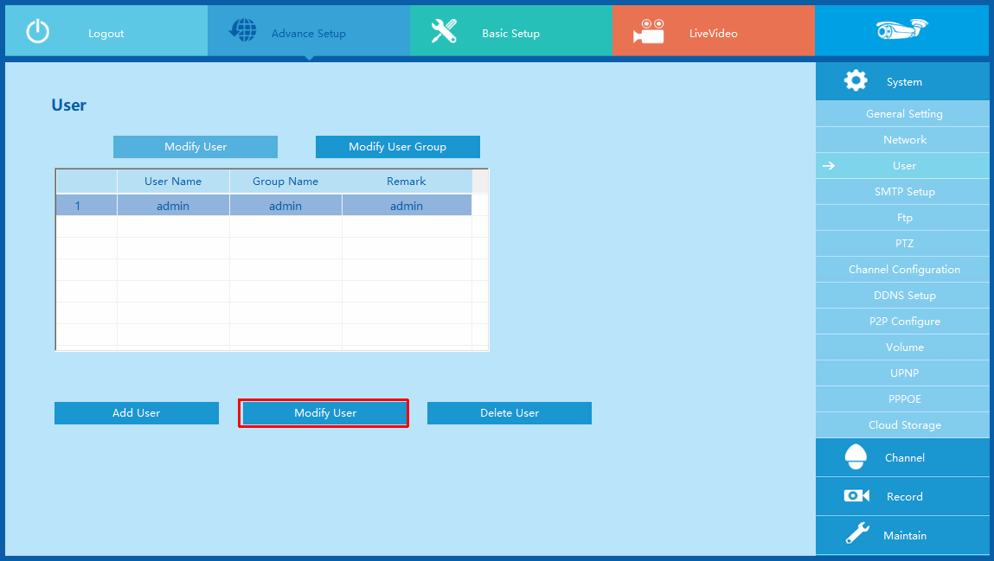Click the Advance Setup globe icon
Screen dimensions: 994x561
[243, 29]
